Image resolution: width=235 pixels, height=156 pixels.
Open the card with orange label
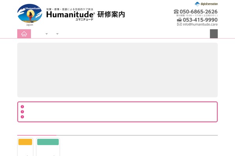pyautogui.click(x=25, y=147)
